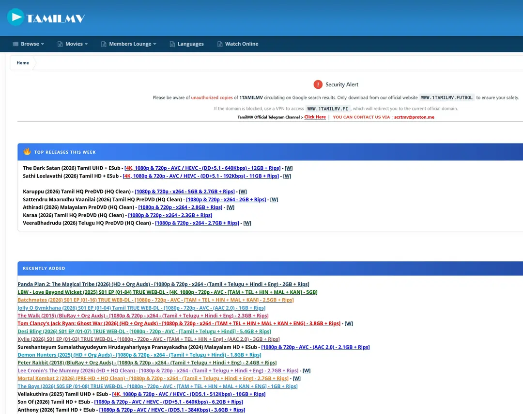Open the Demon Hunters (2025) entry
This screenshot has width=523, height=414.
[139, 355]
